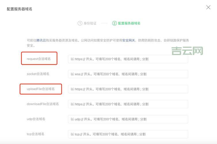
Task: Click the udp合法域名 label
Action: point(36,119)
